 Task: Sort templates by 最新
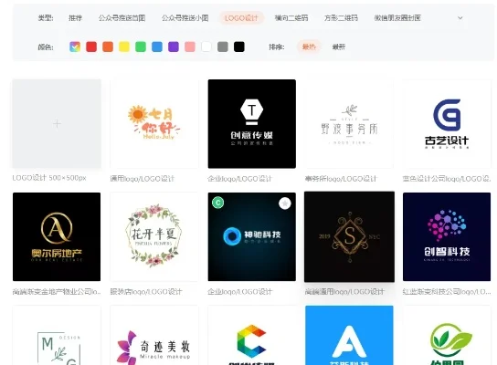tap(339, 47)
